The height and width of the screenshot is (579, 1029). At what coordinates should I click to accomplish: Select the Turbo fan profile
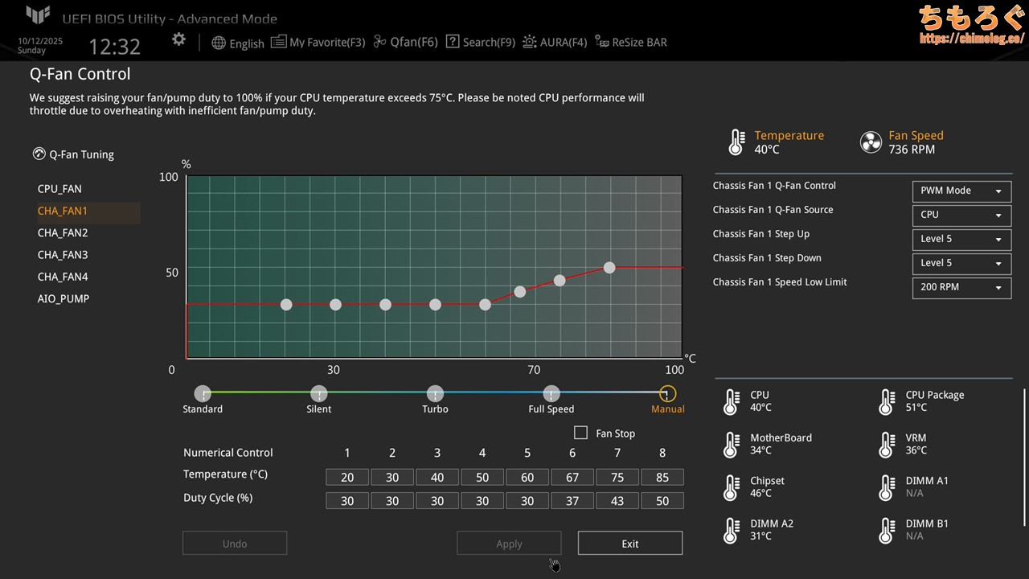(x=435, y=394)
